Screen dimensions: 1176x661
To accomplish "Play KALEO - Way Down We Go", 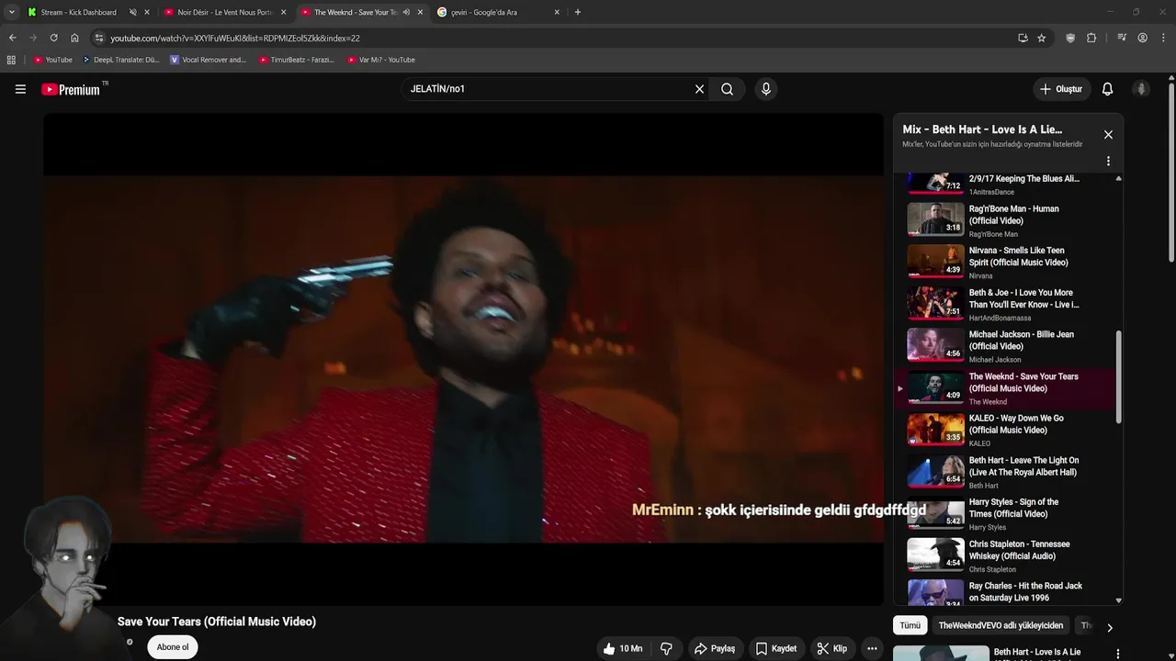I will (1007, 430).
